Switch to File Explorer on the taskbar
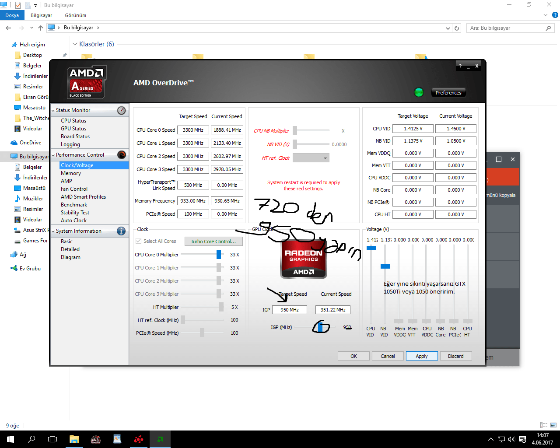This screenshot has width=560, height=448. click(x=74, y=439)
